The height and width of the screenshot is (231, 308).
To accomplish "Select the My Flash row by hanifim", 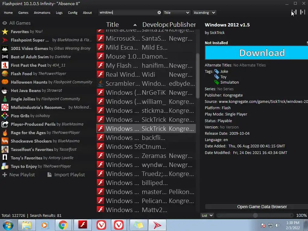I will tap(146, 65).
